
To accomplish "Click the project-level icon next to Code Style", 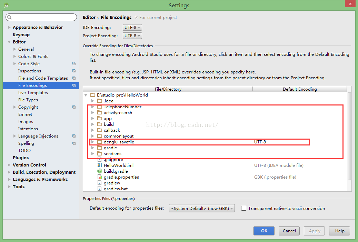I will [74, 64].
